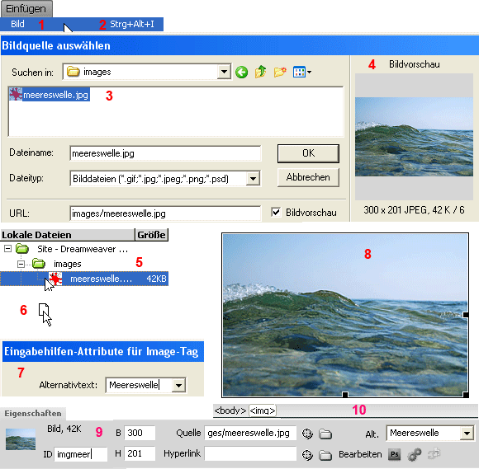Click the B width field
The image size is (479, 469).
pos(140,433)
